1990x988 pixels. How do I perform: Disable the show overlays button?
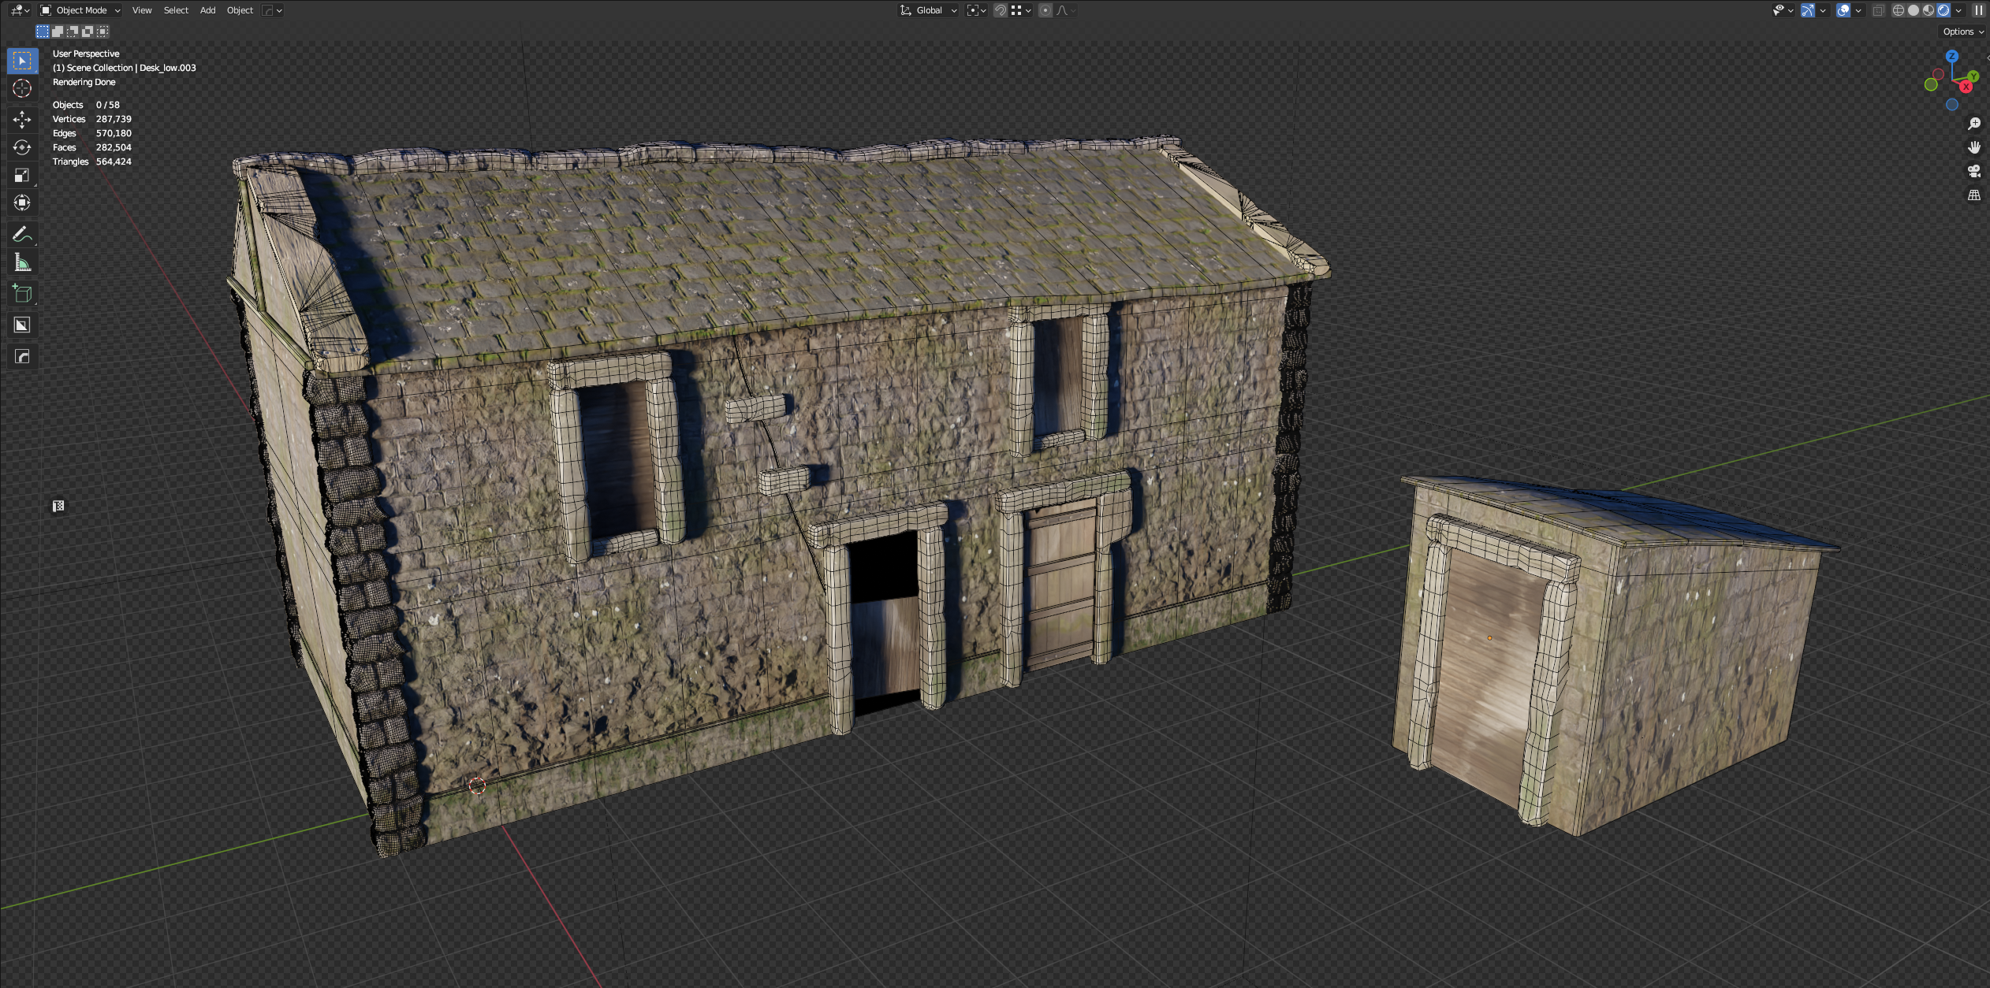point(1843,10)
